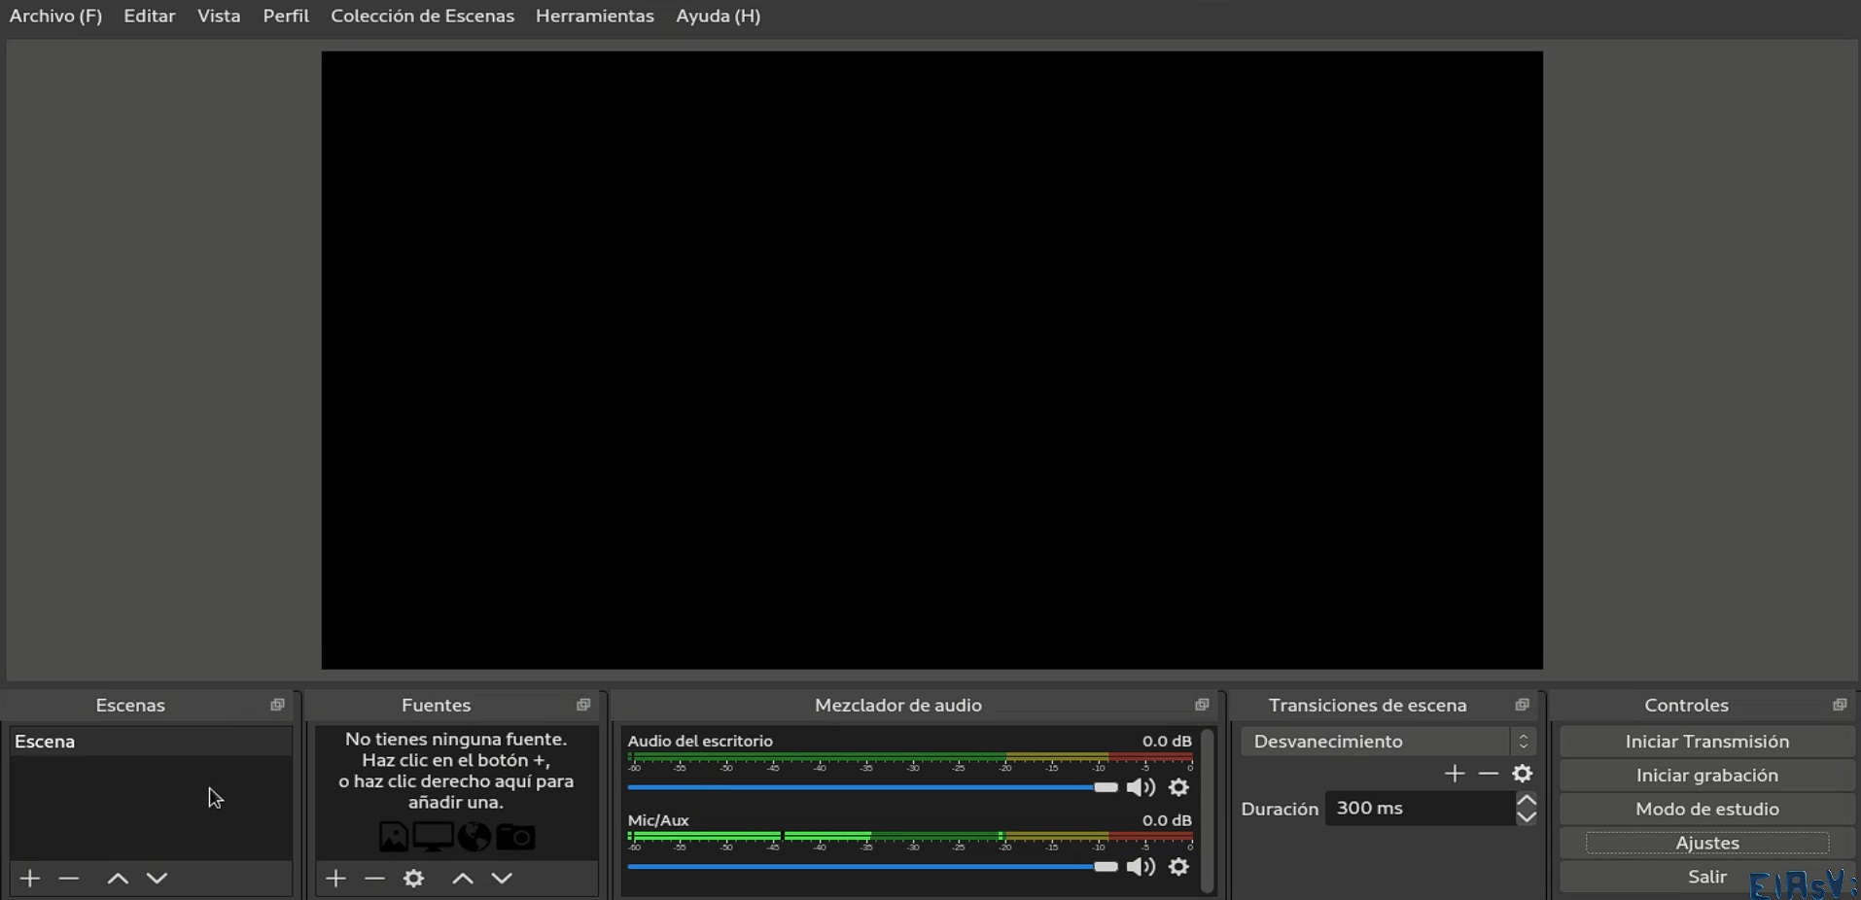Click Iniciar grabación button

pos(1707,776)
